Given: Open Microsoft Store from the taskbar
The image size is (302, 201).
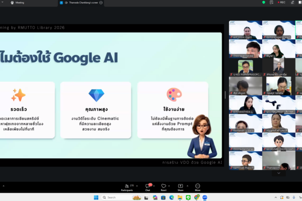Looking at the screenshot, I should pos(163,197).
